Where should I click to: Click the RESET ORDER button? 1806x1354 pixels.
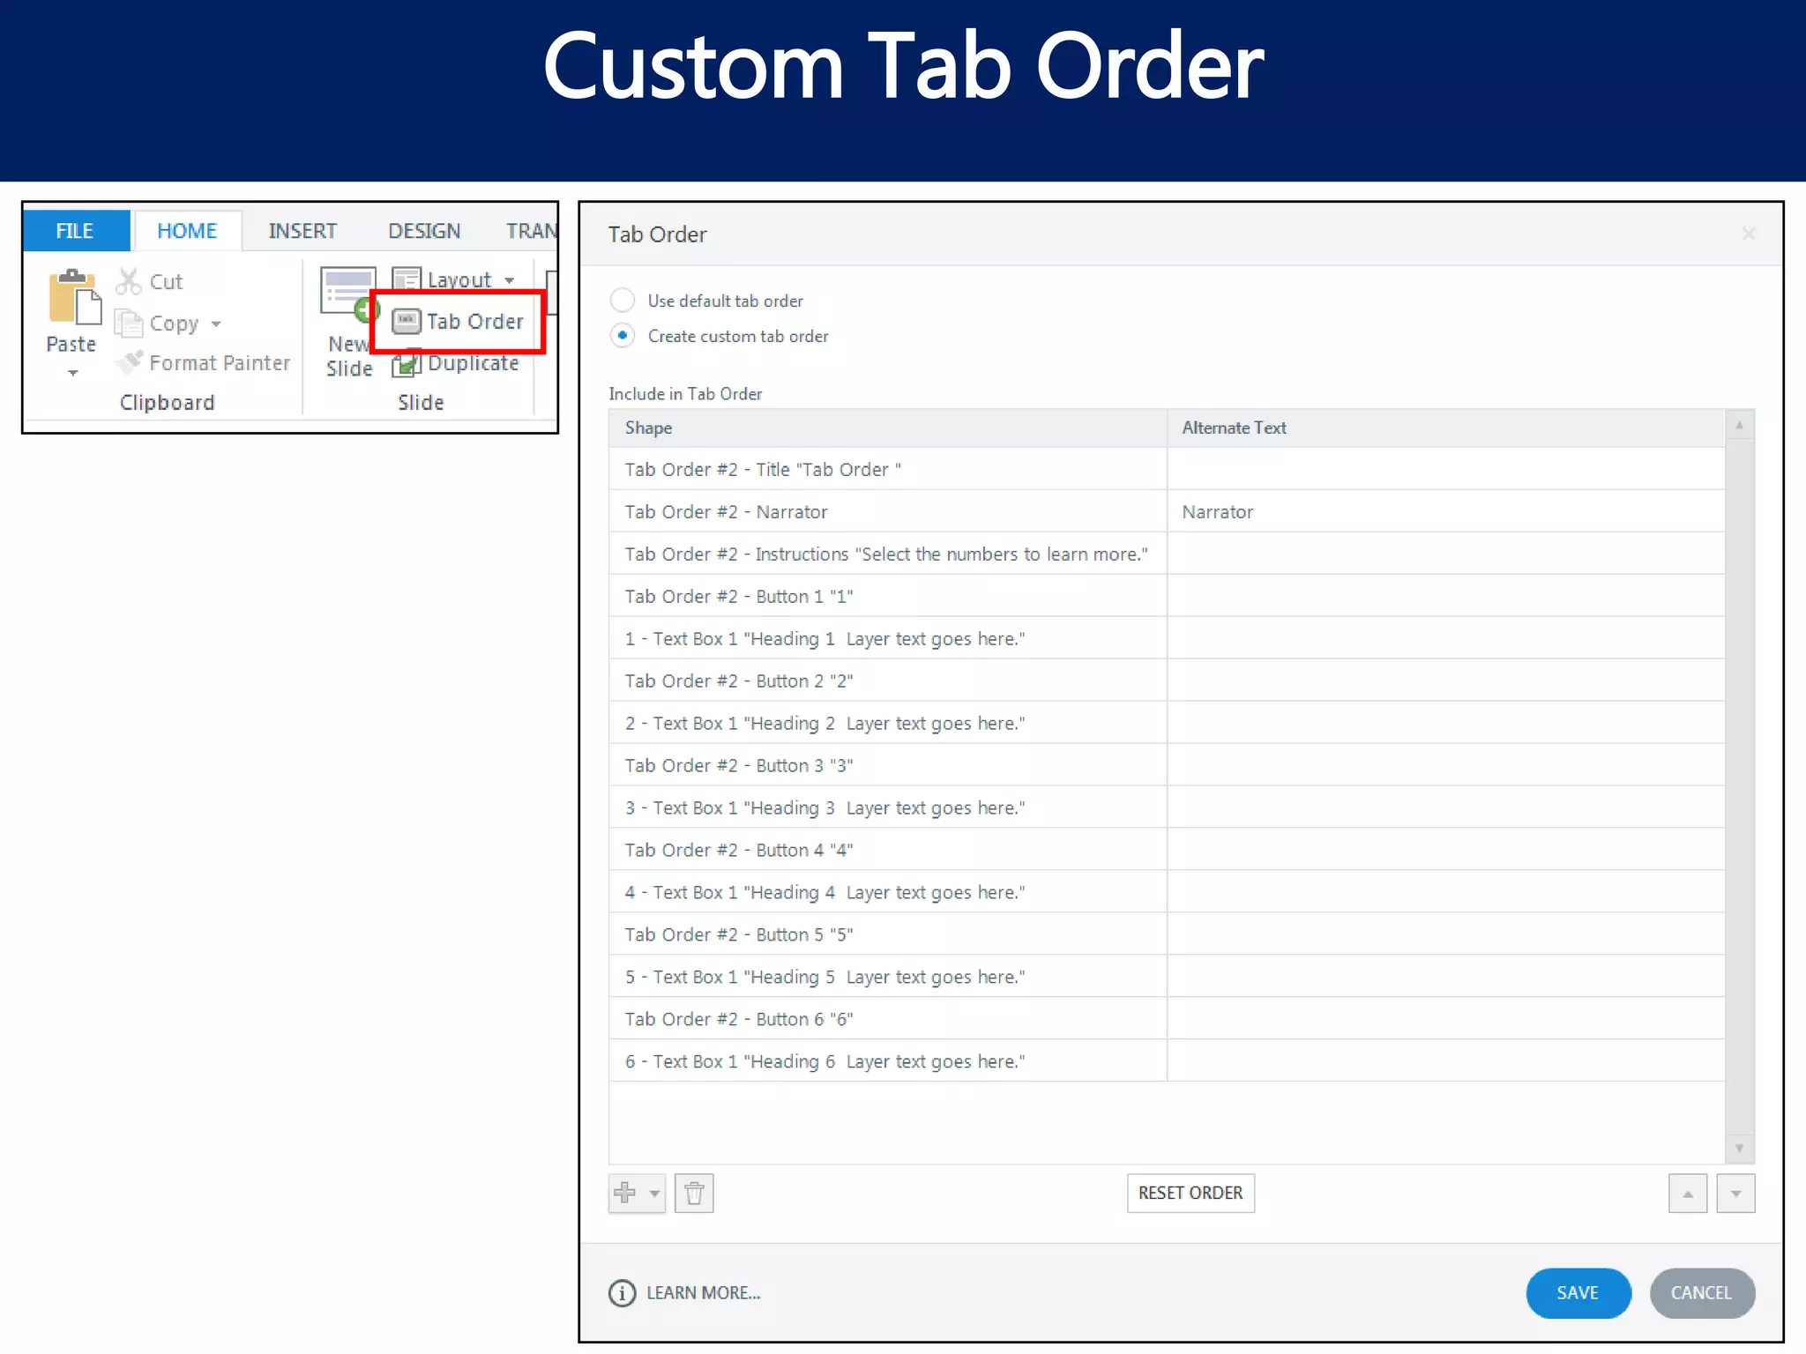pos(1190,1193)
